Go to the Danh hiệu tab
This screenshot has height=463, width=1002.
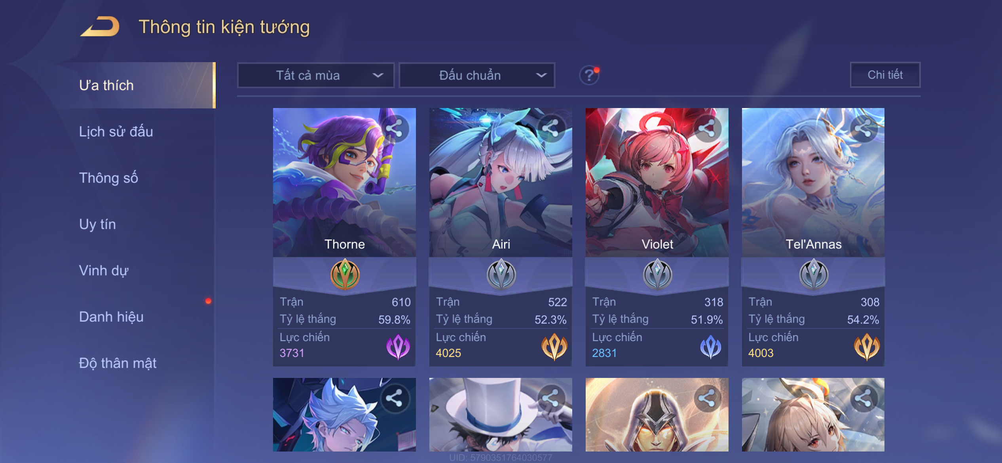click(111, 317)
